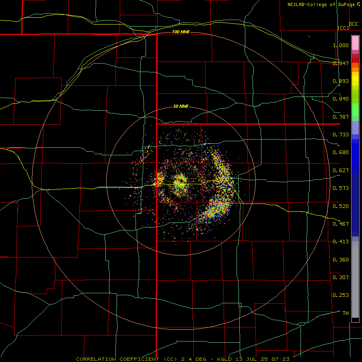Pick the pink segment of the color bar

tap(355, 43)
